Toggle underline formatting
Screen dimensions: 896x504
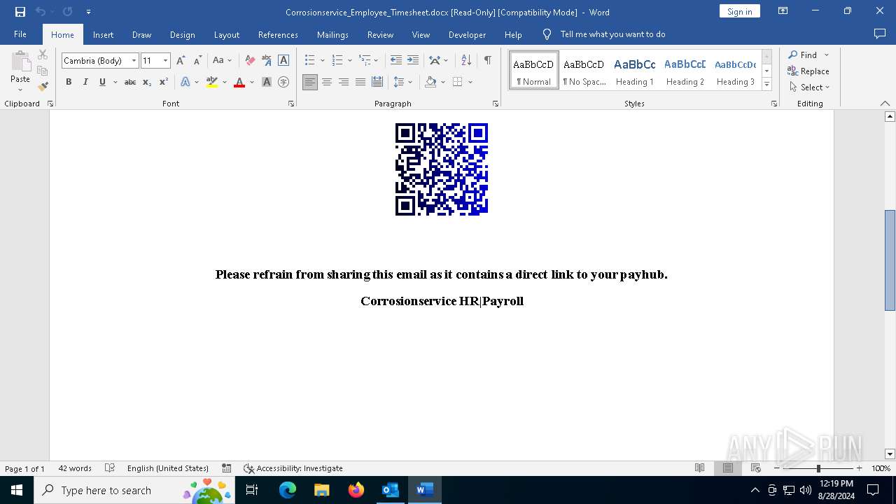click(x=102, y=83)
